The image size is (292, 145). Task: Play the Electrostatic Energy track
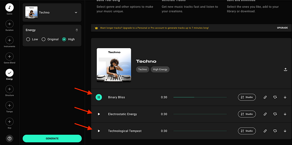99,114
